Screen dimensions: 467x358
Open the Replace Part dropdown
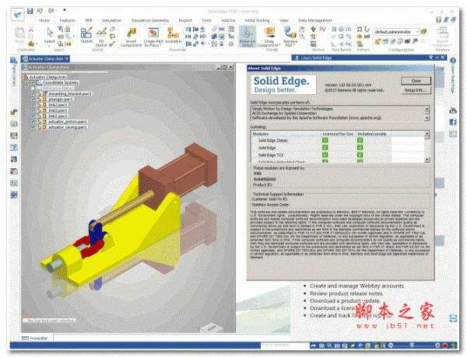[x=294, y=45]
